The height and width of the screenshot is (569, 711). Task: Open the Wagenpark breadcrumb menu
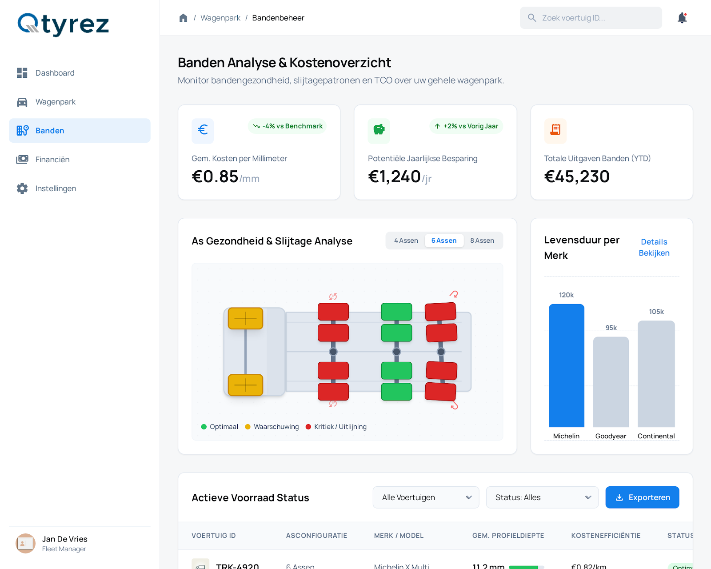pyautogui.click(x=220, y=18)
